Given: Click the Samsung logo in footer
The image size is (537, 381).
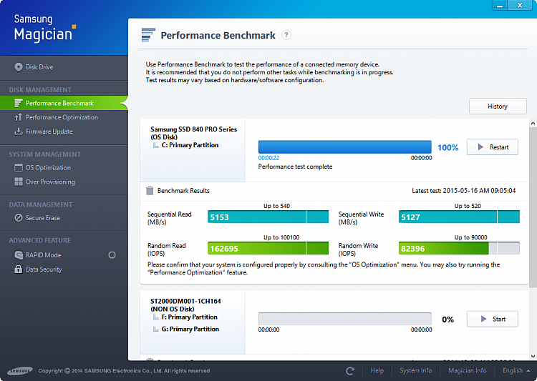Looking at the screenshot, I should 20,371.
